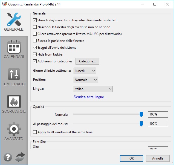Open the Giorno di inizio settimana dropdown

tap(85, 71)
